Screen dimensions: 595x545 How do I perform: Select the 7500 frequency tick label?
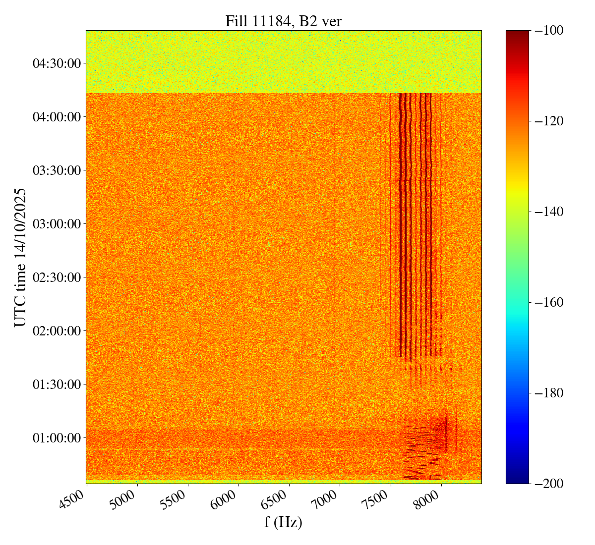pyautogui.click(x=379, y=497)
